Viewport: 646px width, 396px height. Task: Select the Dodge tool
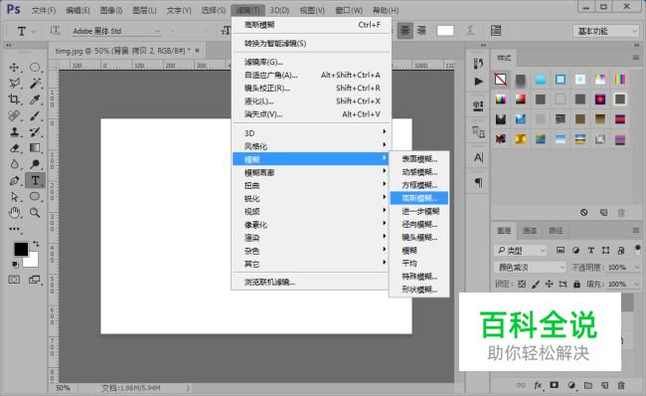click(35, 164)
